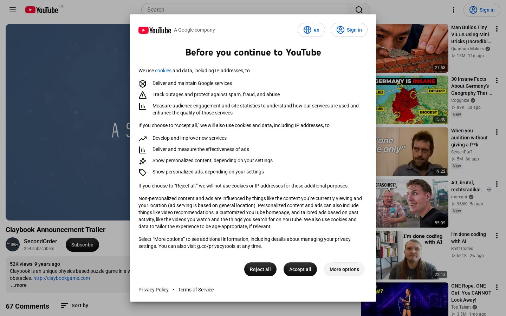Click the YouTube logo in the top bar
The width and height of the screenshot is (506, 316).
(41, 10)
